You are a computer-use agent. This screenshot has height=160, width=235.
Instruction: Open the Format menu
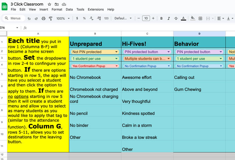[57, 9]
